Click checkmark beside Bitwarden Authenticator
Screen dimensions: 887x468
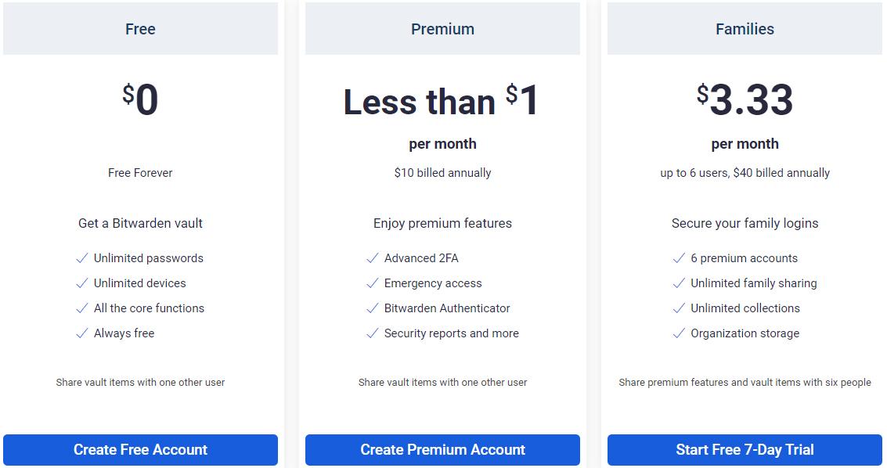pyautogui.click(x=372, y=308)
